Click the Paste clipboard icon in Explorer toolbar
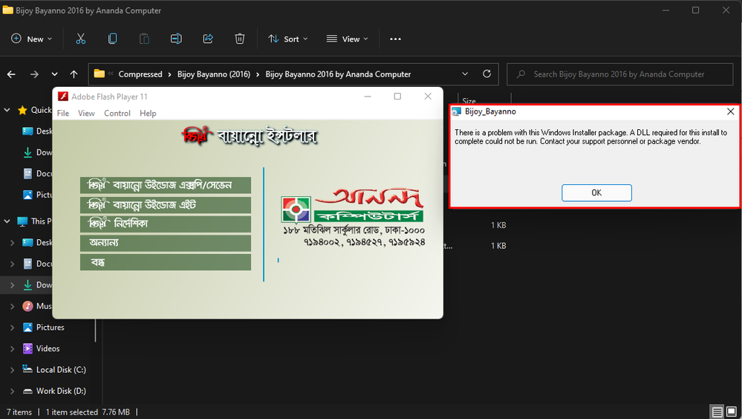742x419 pixels. 144,39
